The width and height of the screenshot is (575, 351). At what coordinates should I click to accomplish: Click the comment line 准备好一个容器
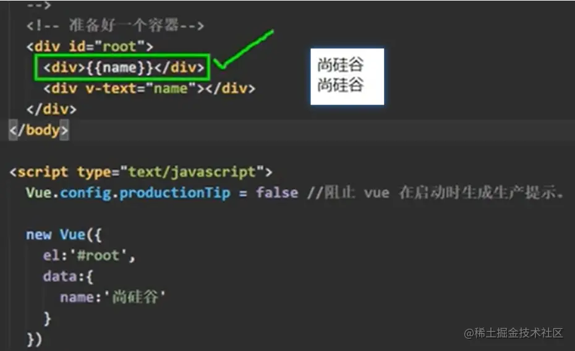coord(115,26)
